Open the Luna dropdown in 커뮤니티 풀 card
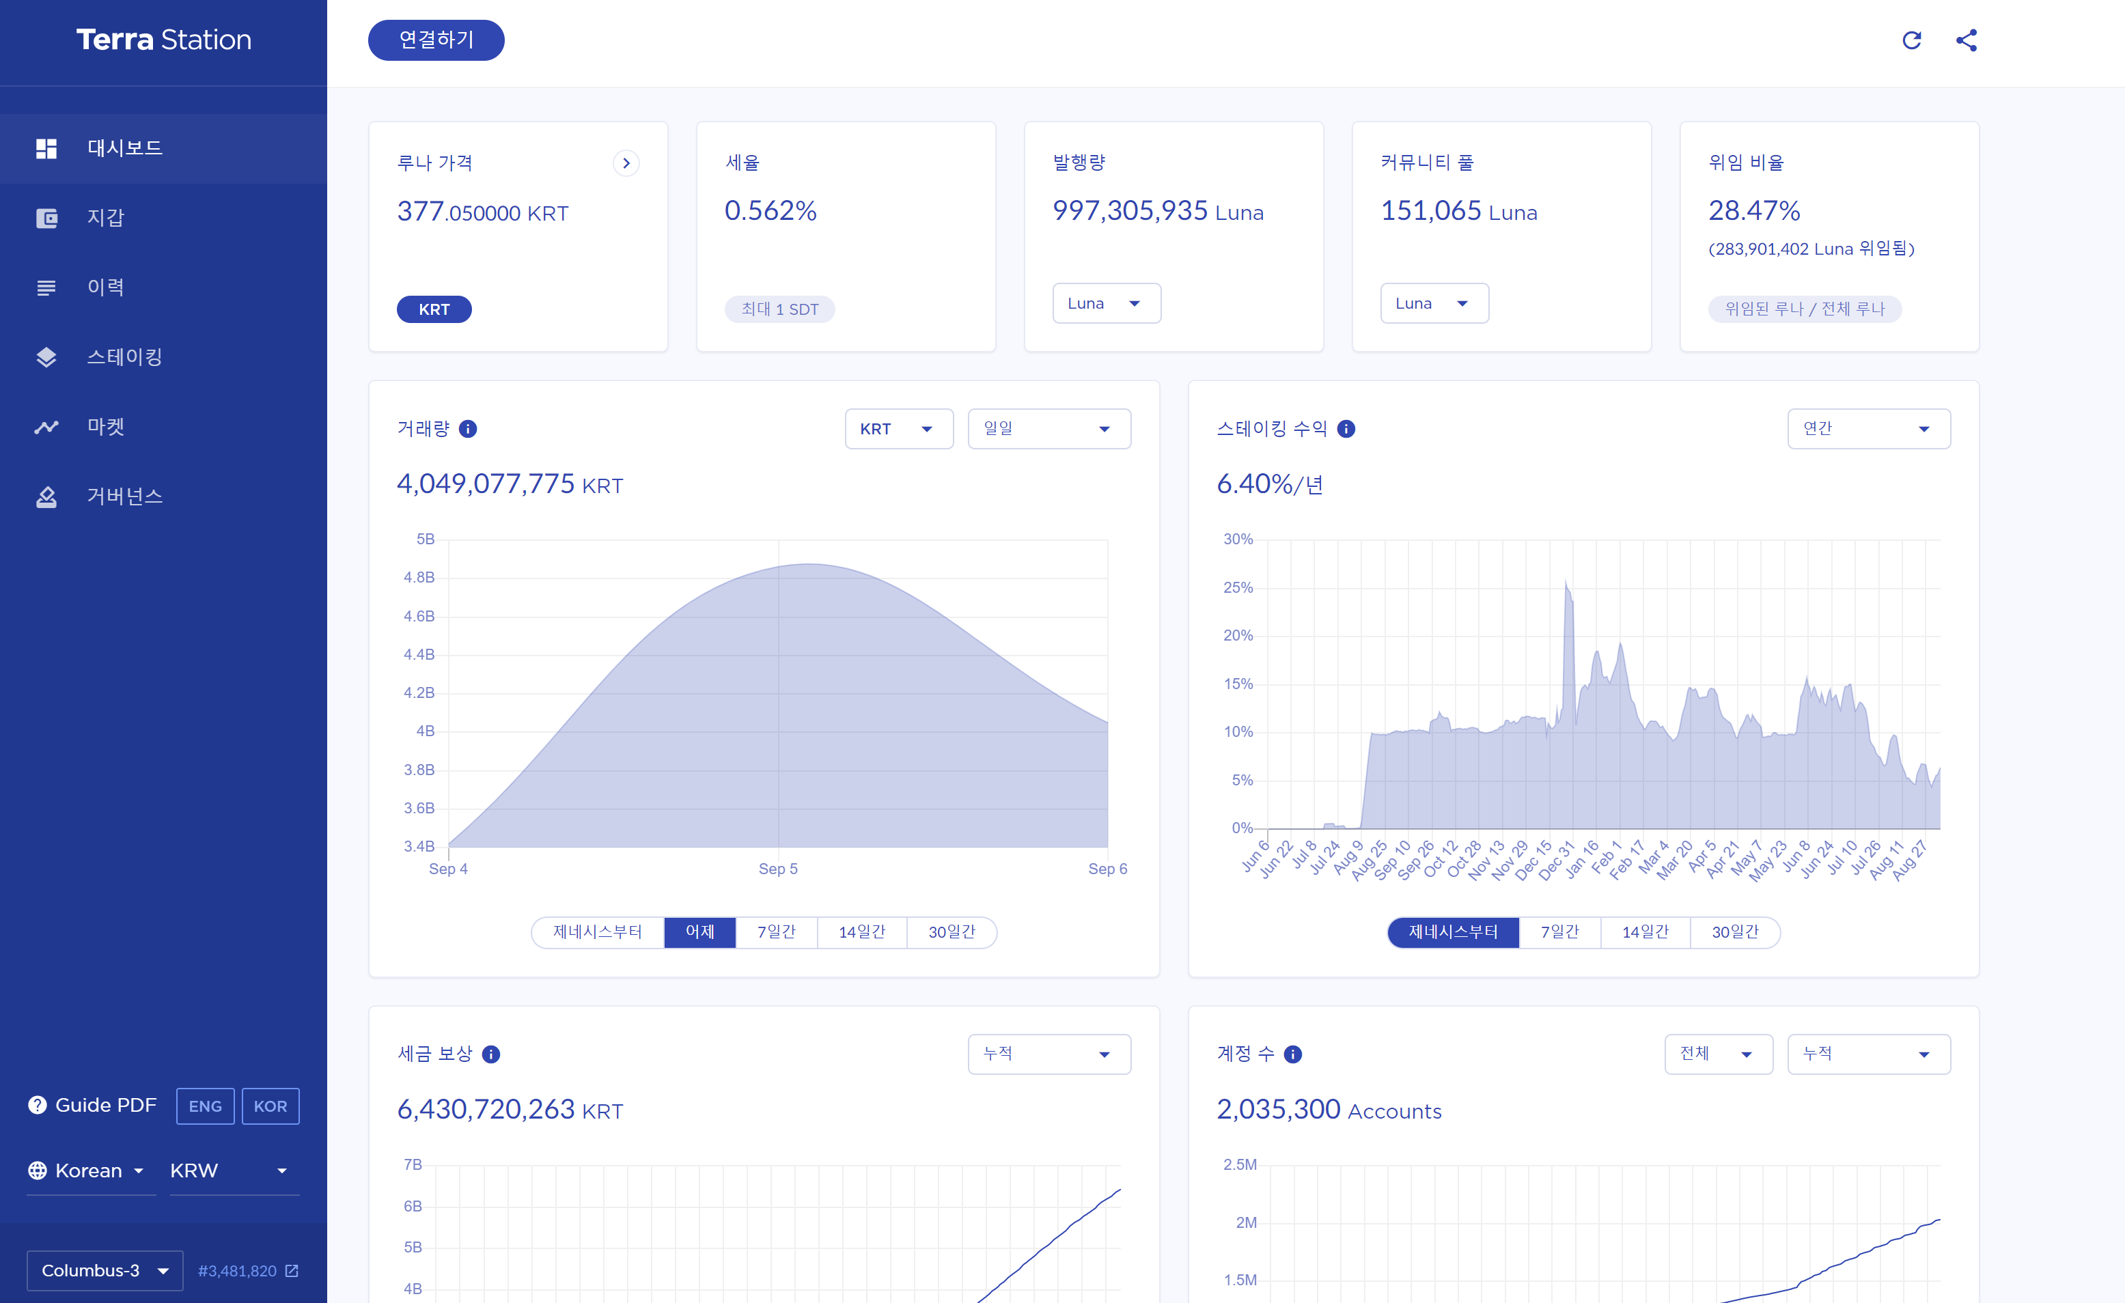The height and width of the screenshot is (1303, 2125). [x=1434, y=303]
